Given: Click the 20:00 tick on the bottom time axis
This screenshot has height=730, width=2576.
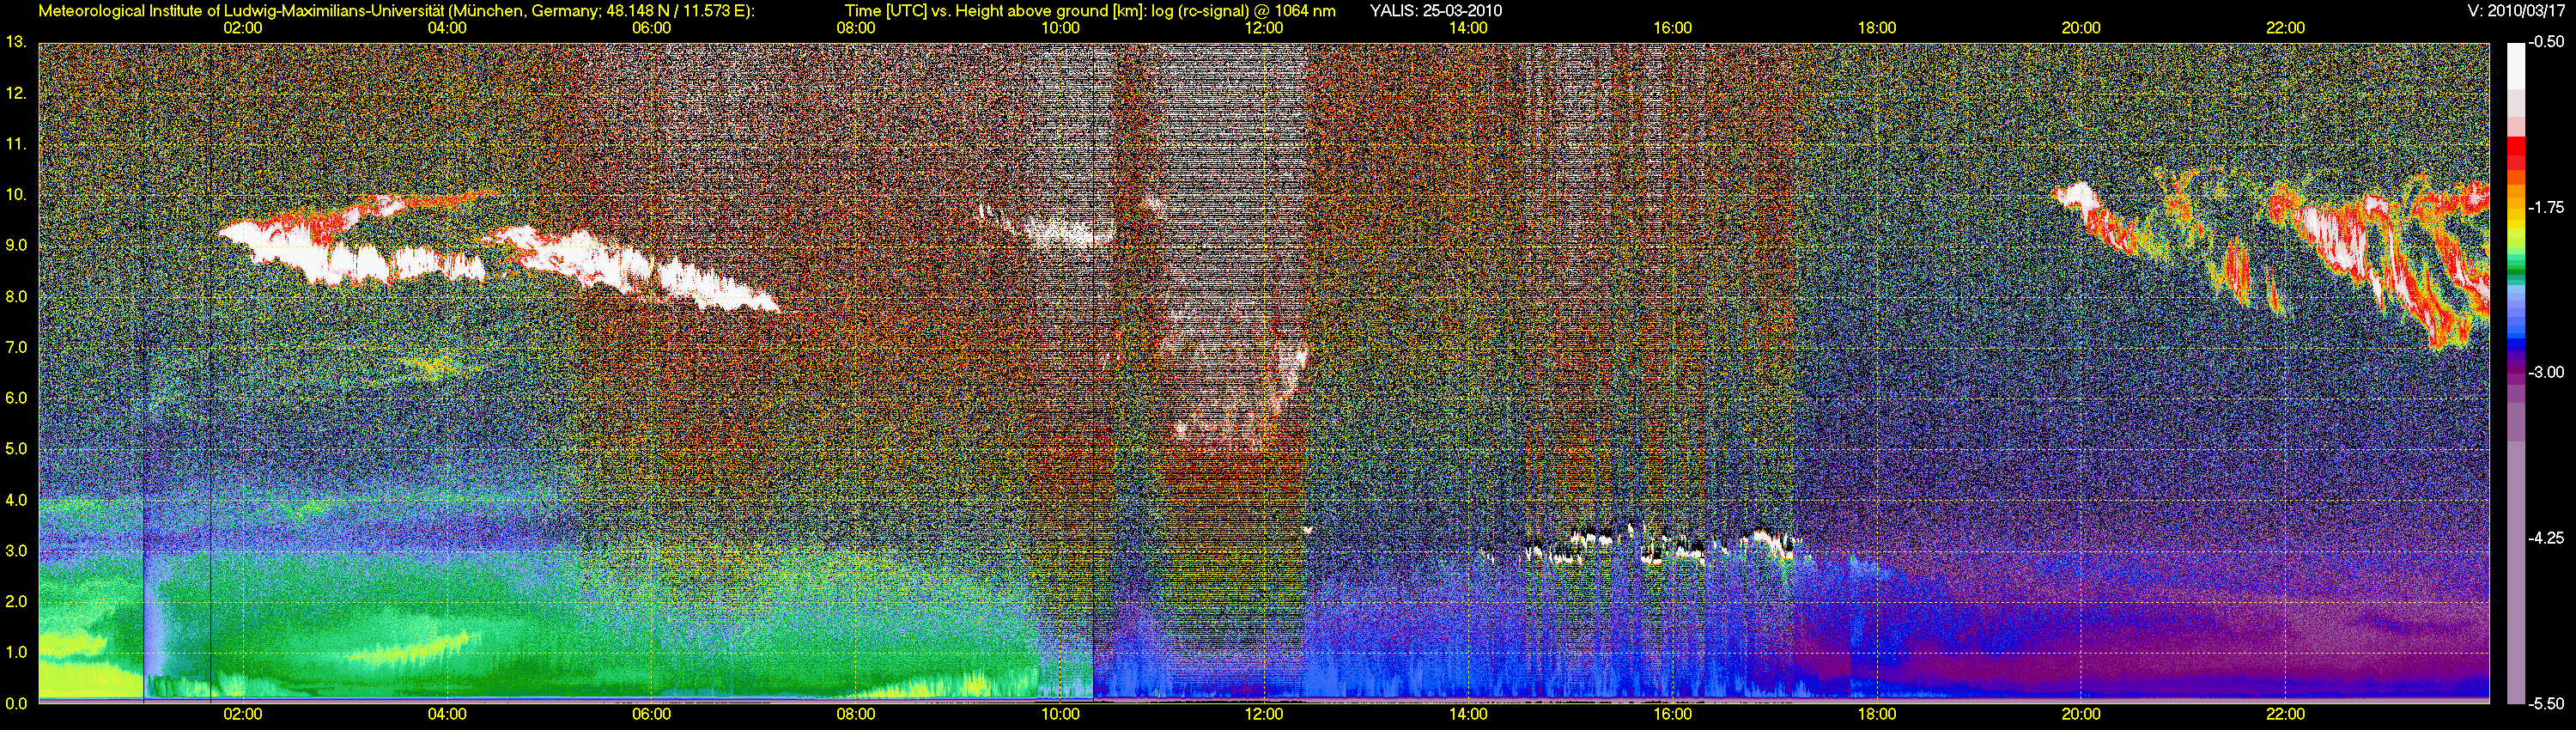Looking at the screenshot, I should [2081, 715].
